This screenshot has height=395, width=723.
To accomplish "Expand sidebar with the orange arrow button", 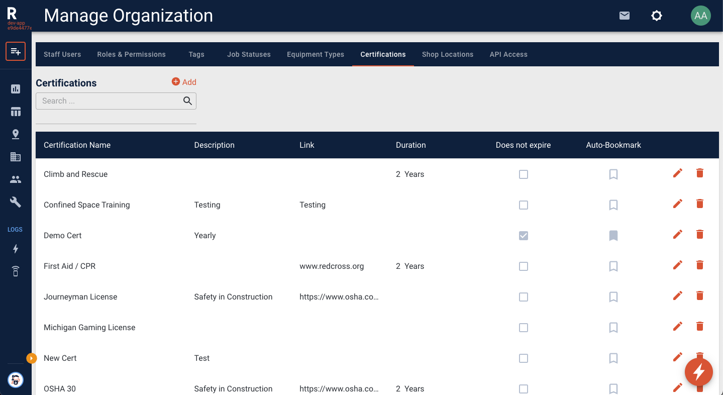I will 32,358.
